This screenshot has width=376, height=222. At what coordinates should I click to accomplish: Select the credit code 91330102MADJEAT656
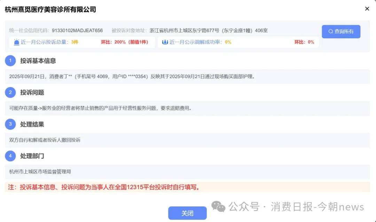click(x=77, y=31)
